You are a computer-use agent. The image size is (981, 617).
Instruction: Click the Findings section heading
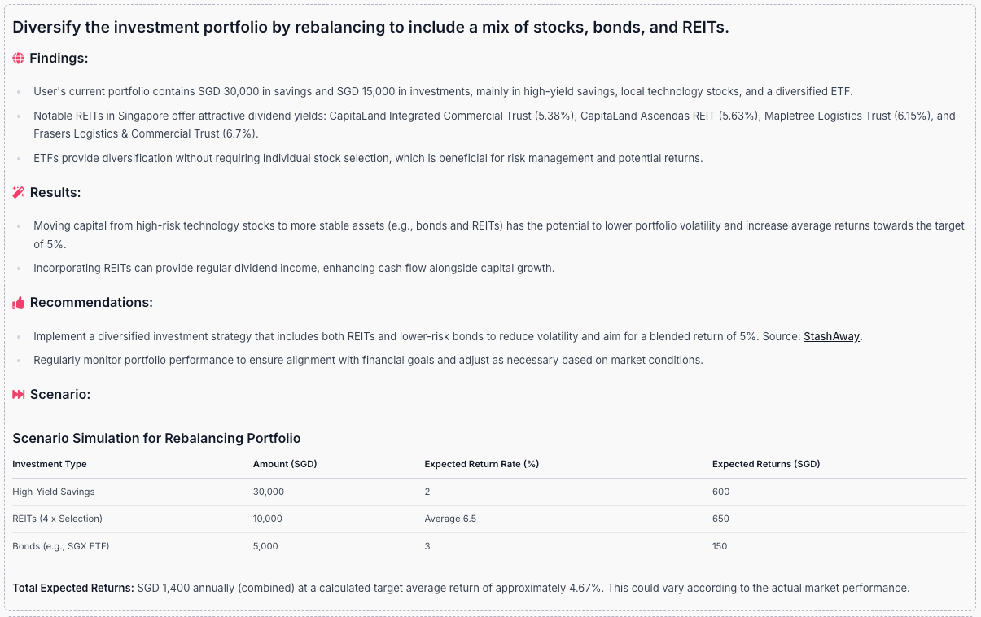click(59, 59)
